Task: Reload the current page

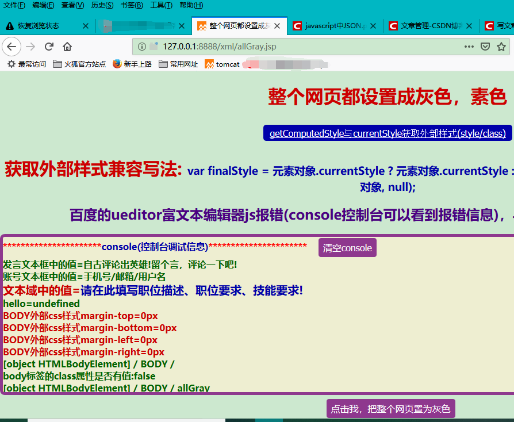Action: [x=49, y=47]
